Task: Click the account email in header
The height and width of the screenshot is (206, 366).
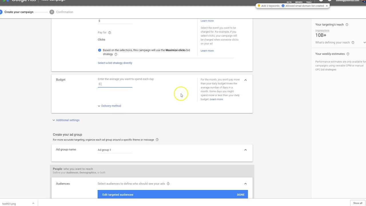Action: [347, 1]
